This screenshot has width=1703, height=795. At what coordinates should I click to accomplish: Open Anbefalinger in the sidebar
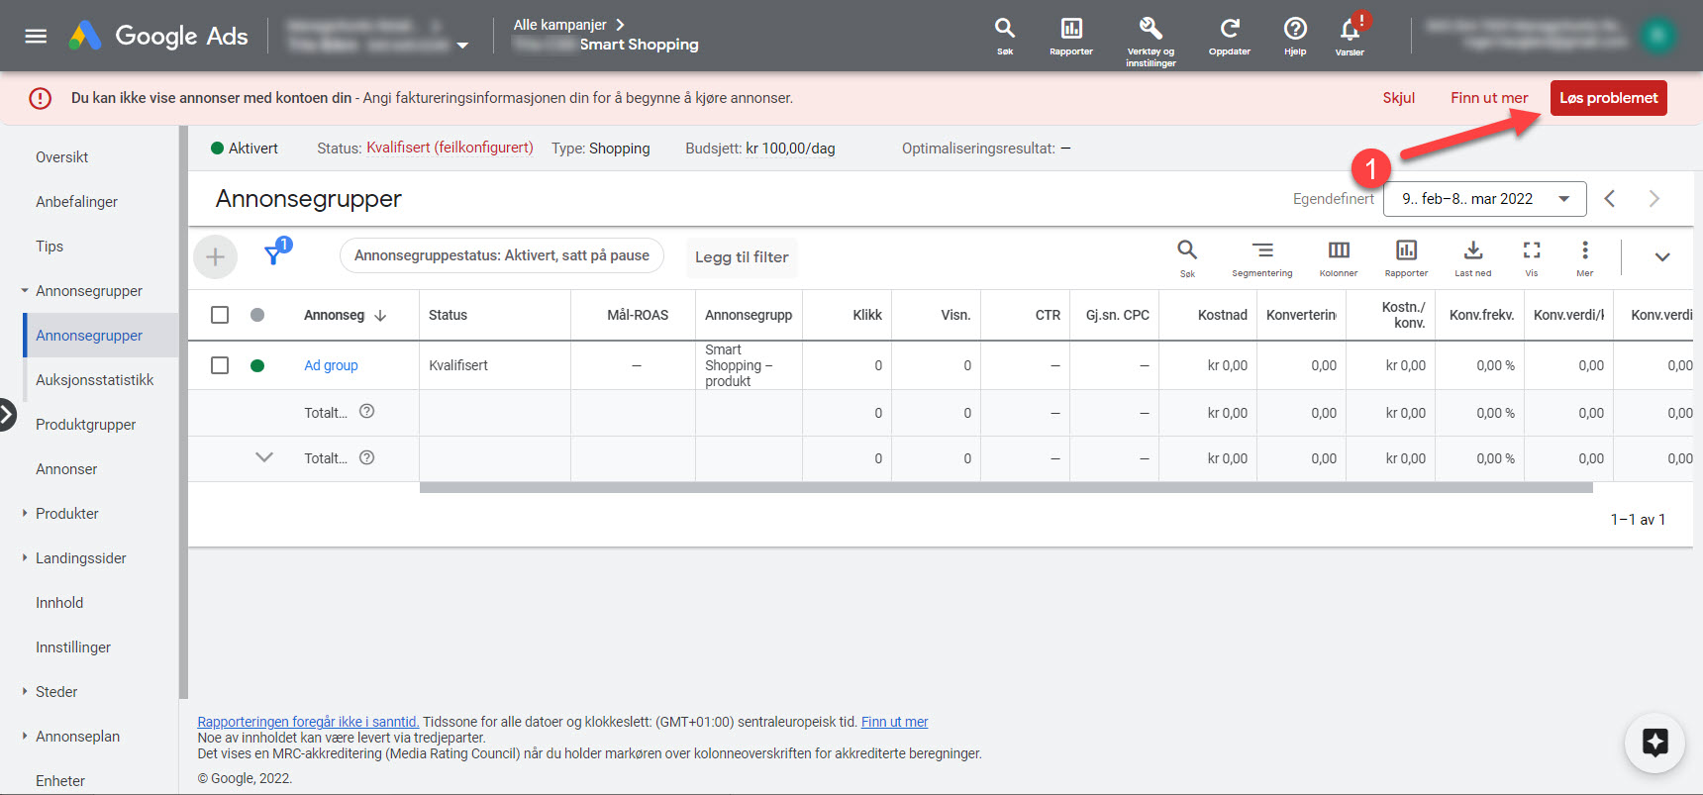pyautogui.click(x=76, y=202)
